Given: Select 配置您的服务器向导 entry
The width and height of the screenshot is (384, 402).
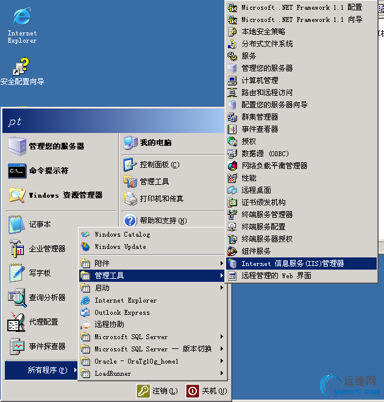Looking at the screenshot, I should [x=302, y=104].
